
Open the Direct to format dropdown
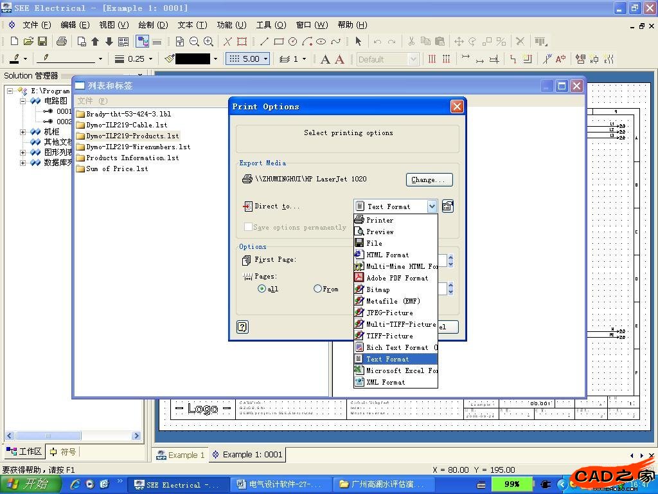click(x=432, y=206)
